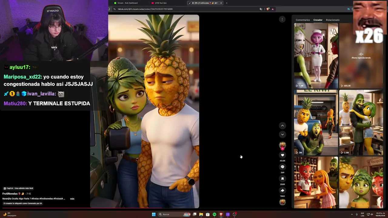Open the weather widget showing Despejado
This screenshot has width=388, height=218.
[10, 214]
